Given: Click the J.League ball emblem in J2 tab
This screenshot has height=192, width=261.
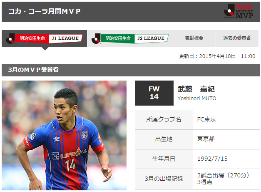Looking at the screenshot, I should (96, 38).
